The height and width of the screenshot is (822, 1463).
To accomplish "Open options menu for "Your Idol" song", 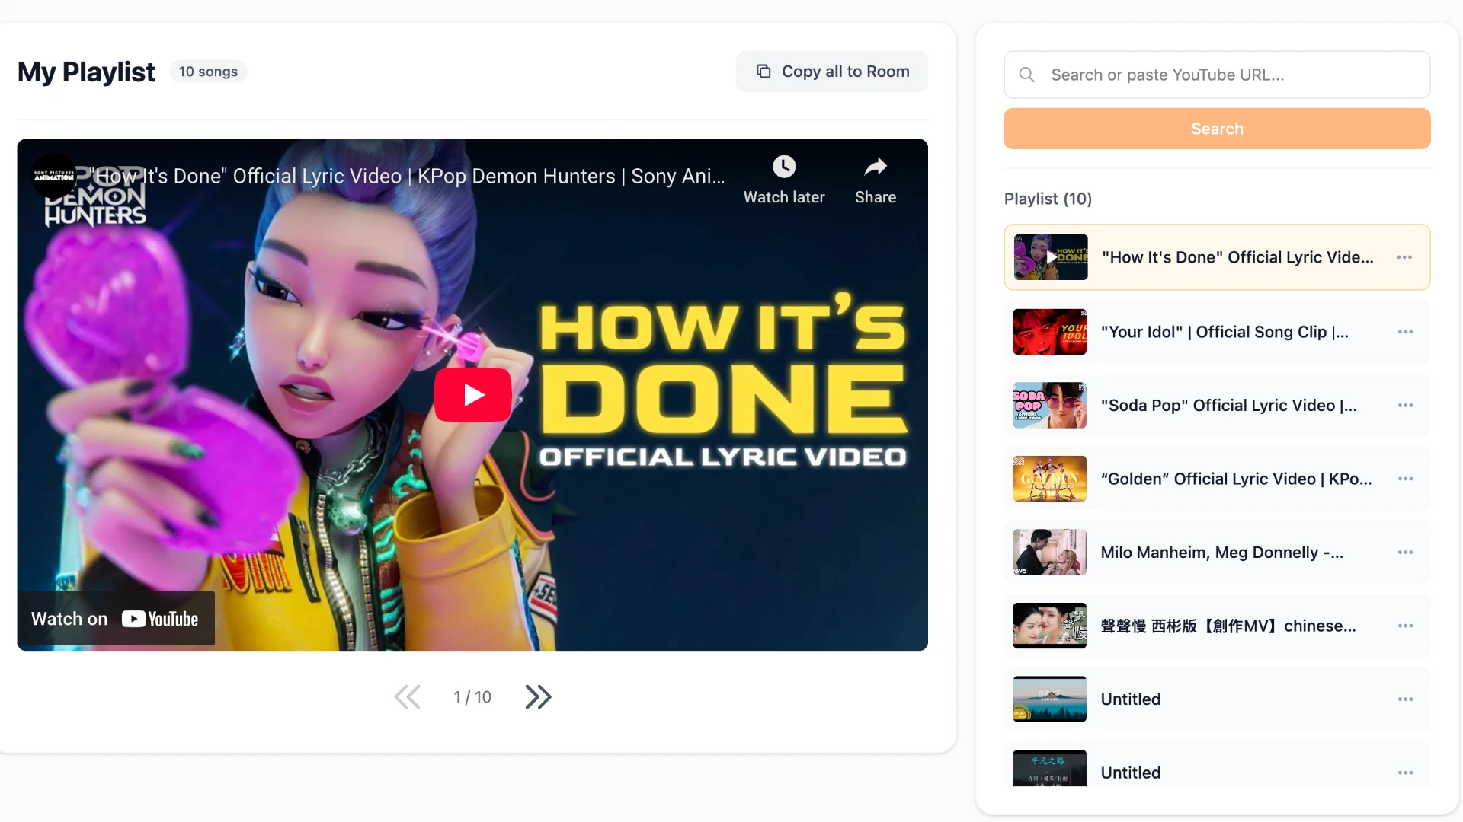I will [x=1405, y=332].
